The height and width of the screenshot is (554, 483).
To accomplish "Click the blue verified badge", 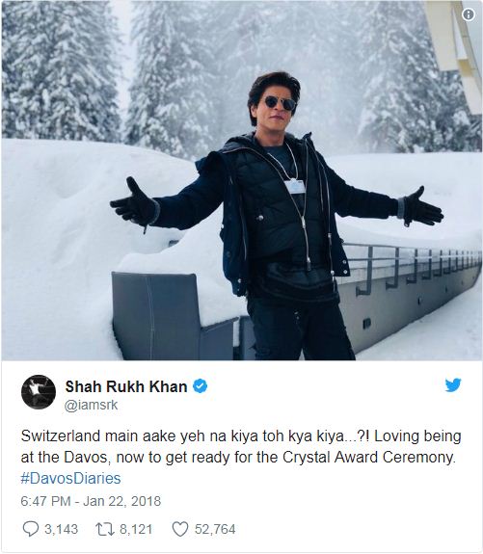I will coord(200,386).
